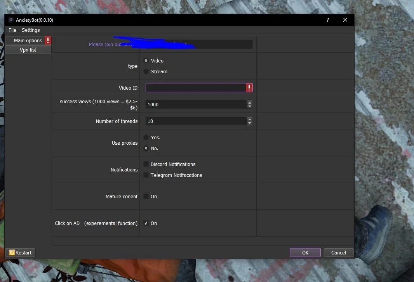Click the red error icon in Video ID field

[249, 88]
